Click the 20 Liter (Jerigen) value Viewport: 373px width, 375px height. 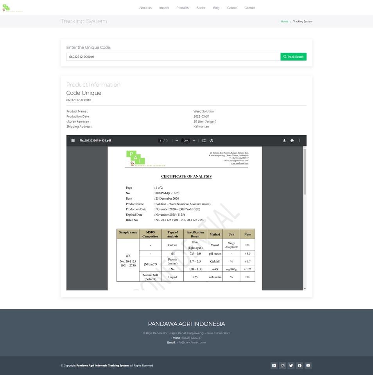point(205,121)
